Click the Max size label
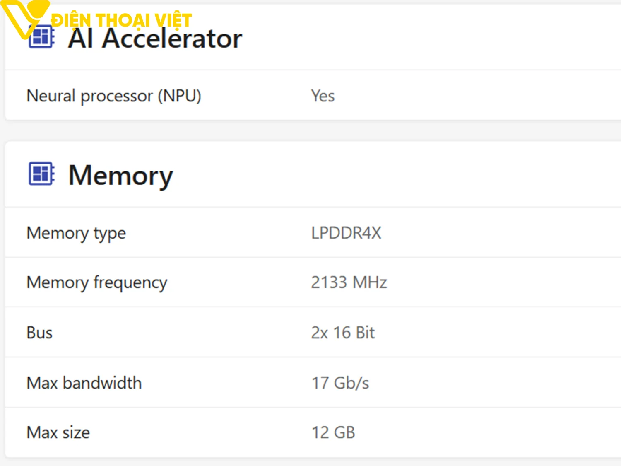 [x=58, y=433]
